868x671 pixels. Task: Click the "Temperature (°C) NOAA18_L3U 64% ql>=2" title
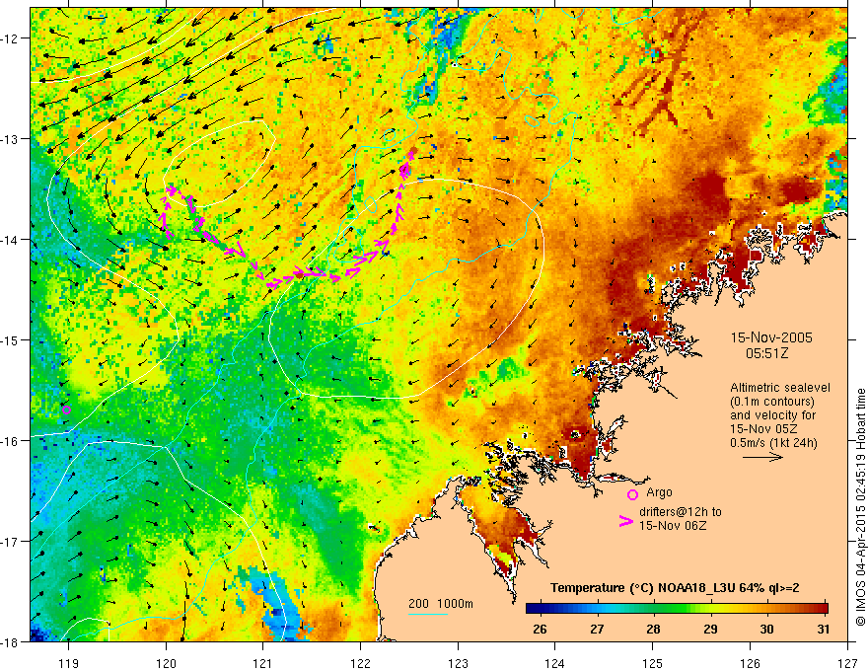(675, 588)
